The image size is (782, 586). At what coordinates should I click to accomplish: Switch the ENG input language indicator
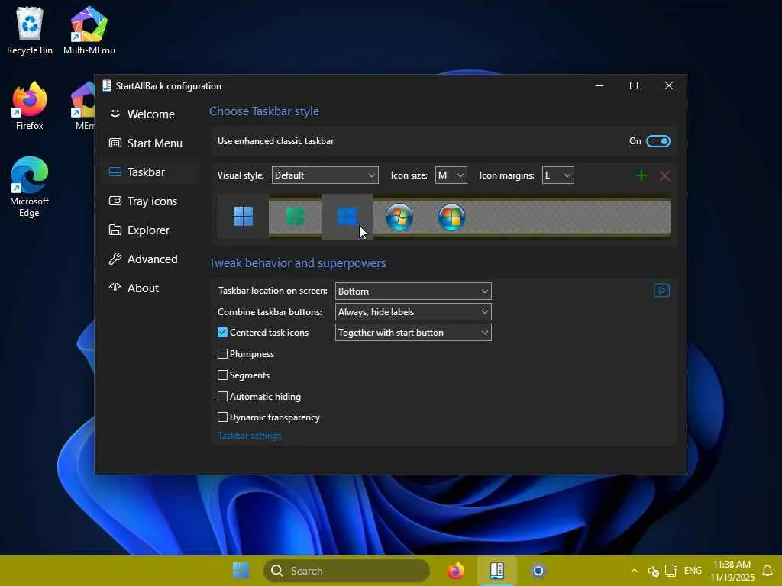693,571
